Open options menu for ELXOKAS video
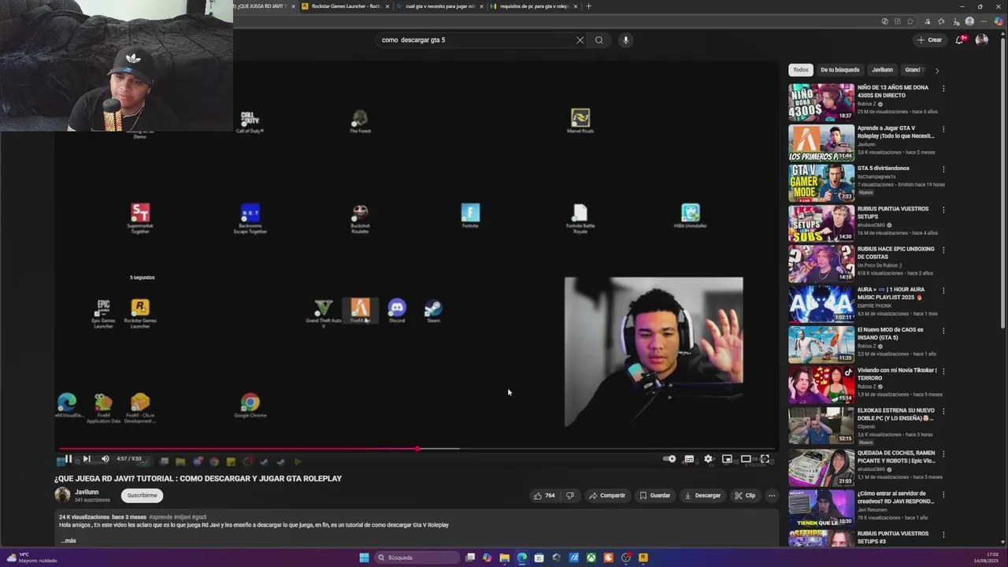1008x567 pixels. [x=943, y=412]
